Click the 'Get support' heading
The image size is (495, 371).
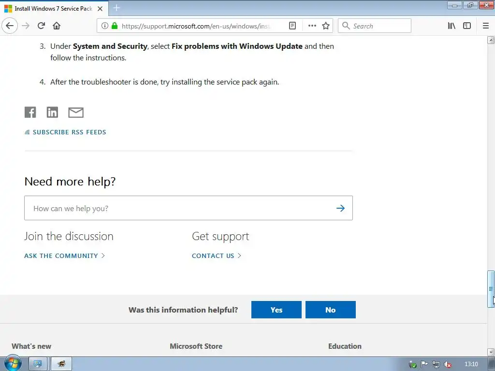click(x=220, y=236)
